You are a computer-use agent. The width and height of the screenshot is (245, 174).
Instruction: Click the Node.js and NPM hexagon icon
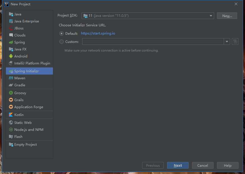click(11, 130)
